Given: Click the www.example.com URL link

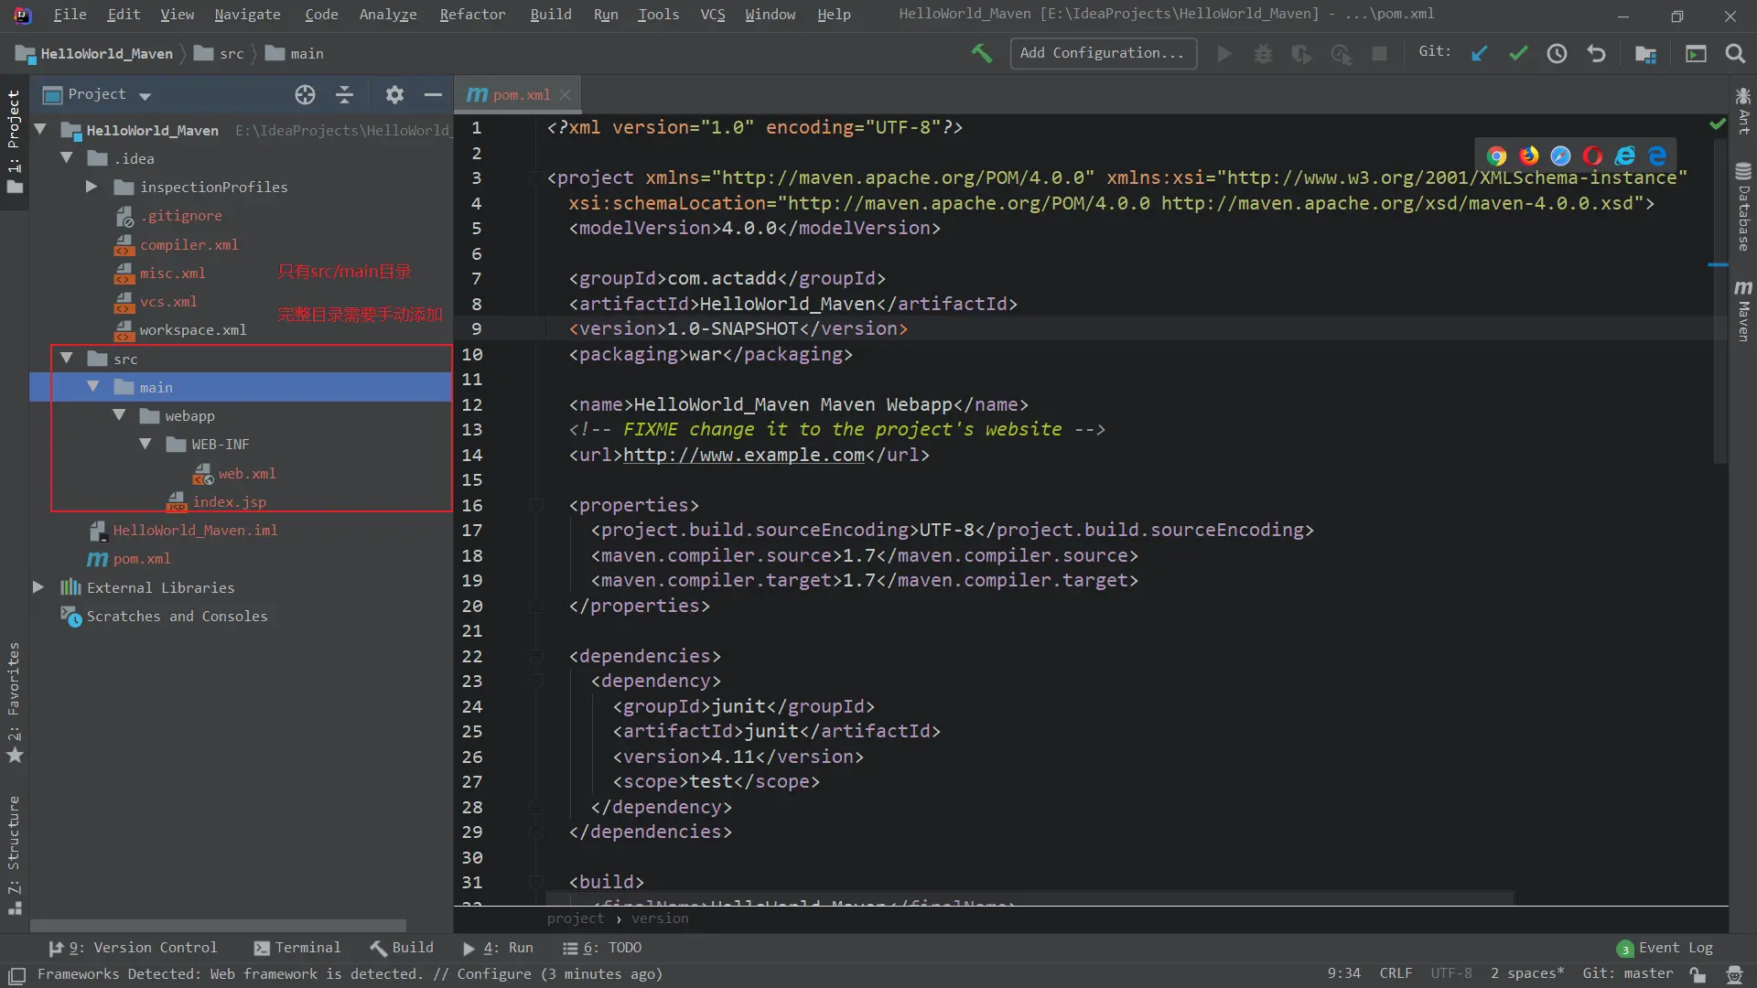Looking at the screenshot, I should pyautogui.click(x=743, y=455).
